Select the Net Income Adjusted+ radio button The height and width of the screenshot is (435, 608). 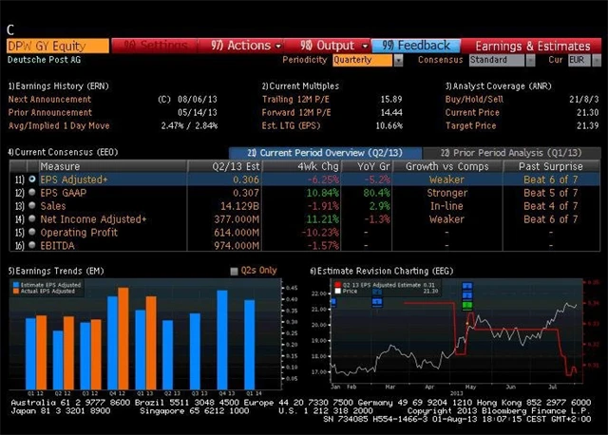(x=32, y=218)
